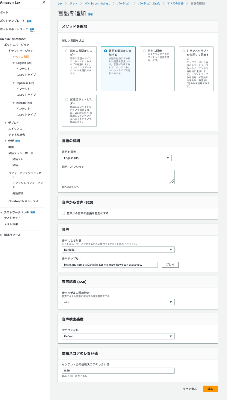Collapse the English (US) tree node

[x=13, y=63]
